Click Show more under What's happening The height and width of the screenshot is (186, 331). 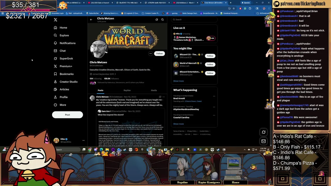178,124
